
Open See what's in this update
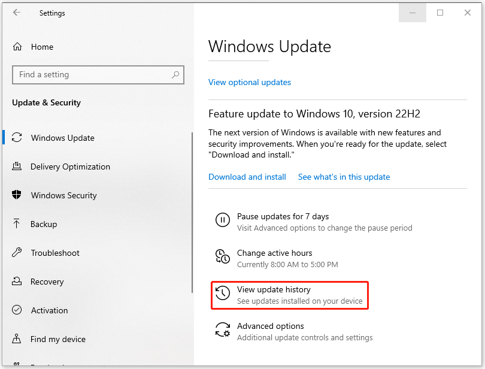click(x=344, y=177)
